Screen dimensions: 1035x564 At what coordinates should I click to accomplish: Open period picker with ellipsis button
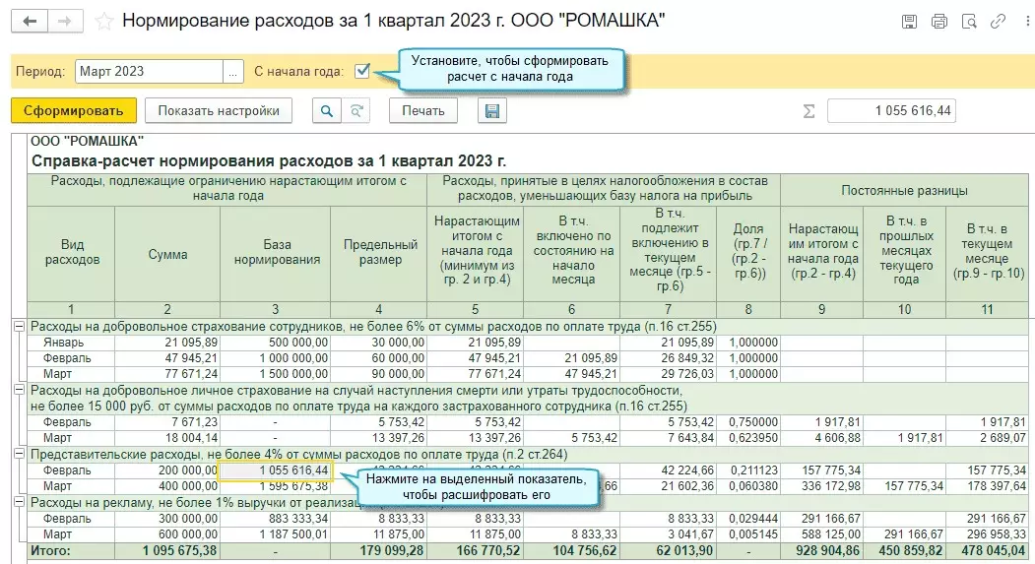[x=233, y=71]
